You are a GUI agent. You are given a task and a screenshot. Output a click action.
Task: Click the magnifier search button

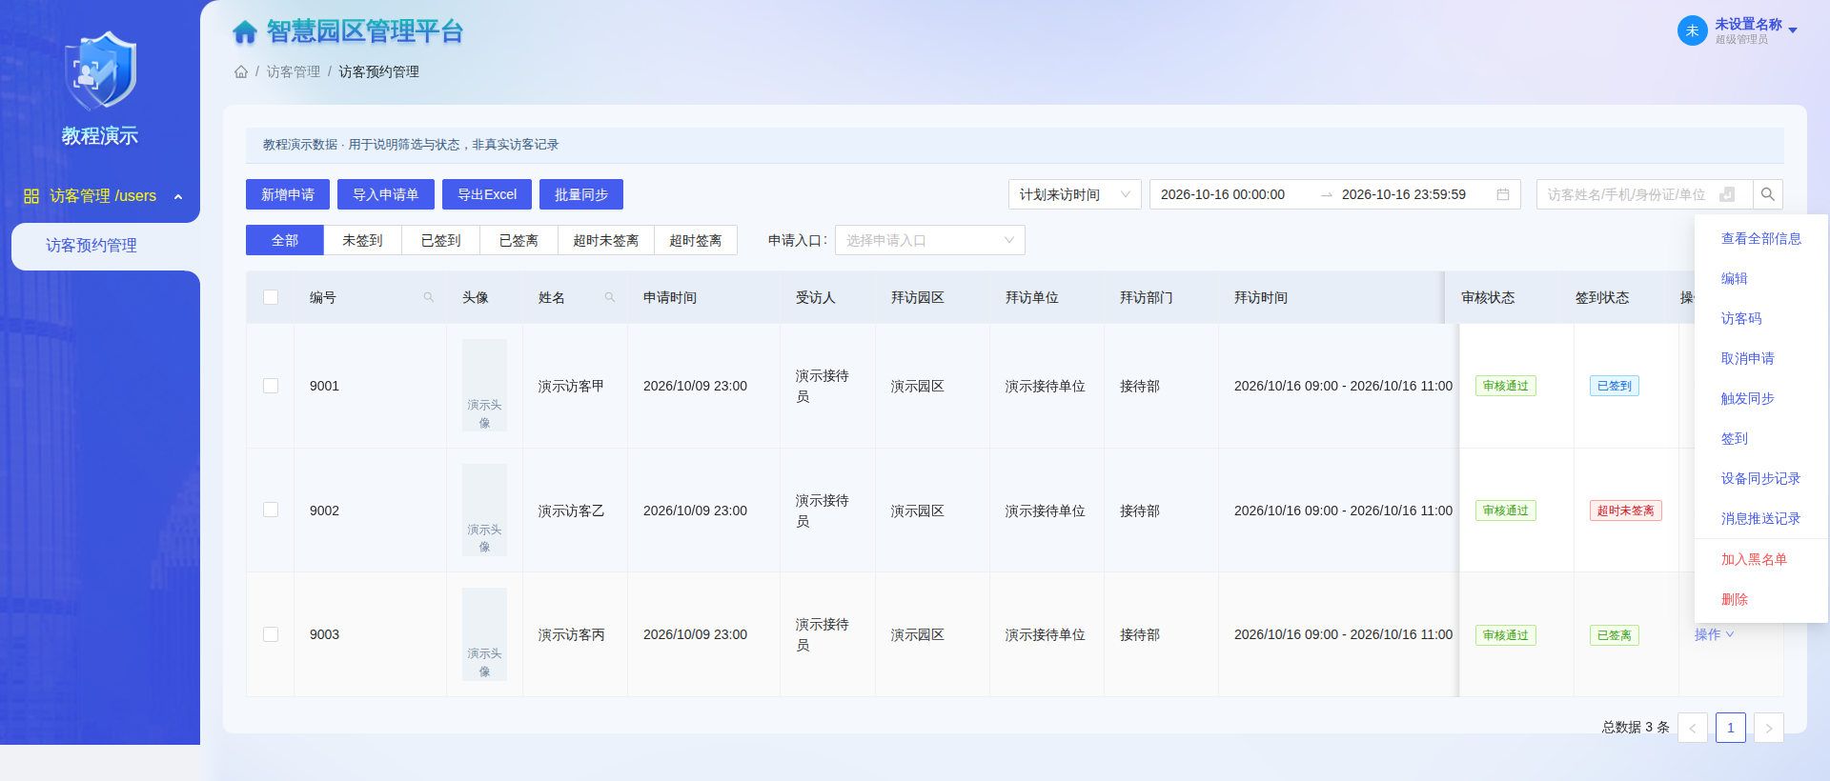pyautogui.click(x=1768, y=194)
